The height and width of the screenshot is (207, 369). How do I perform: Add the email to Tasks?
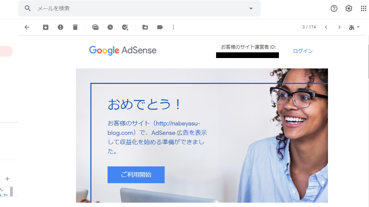[x=125, y=27]
